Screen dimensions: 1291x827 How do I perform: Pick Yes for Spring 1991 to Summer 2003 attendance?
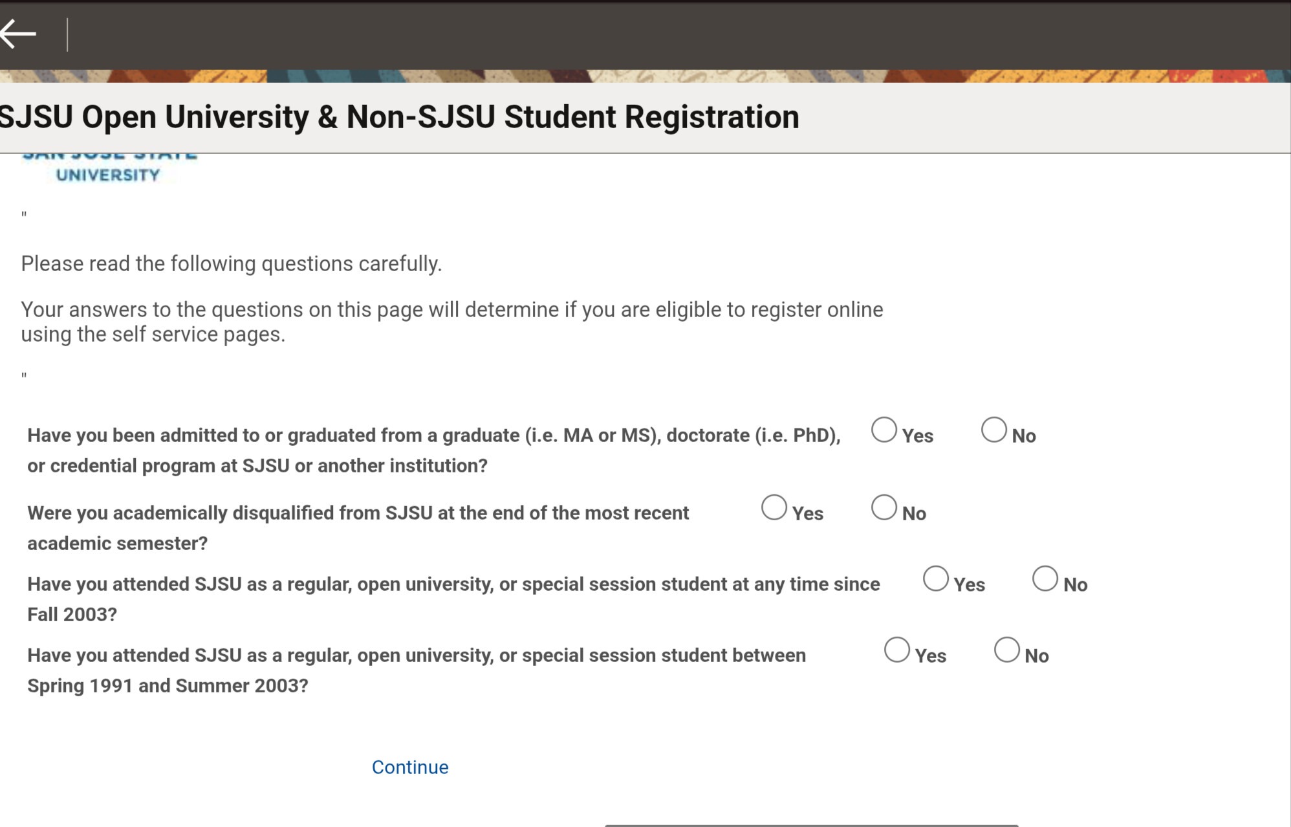pos(896,650)
